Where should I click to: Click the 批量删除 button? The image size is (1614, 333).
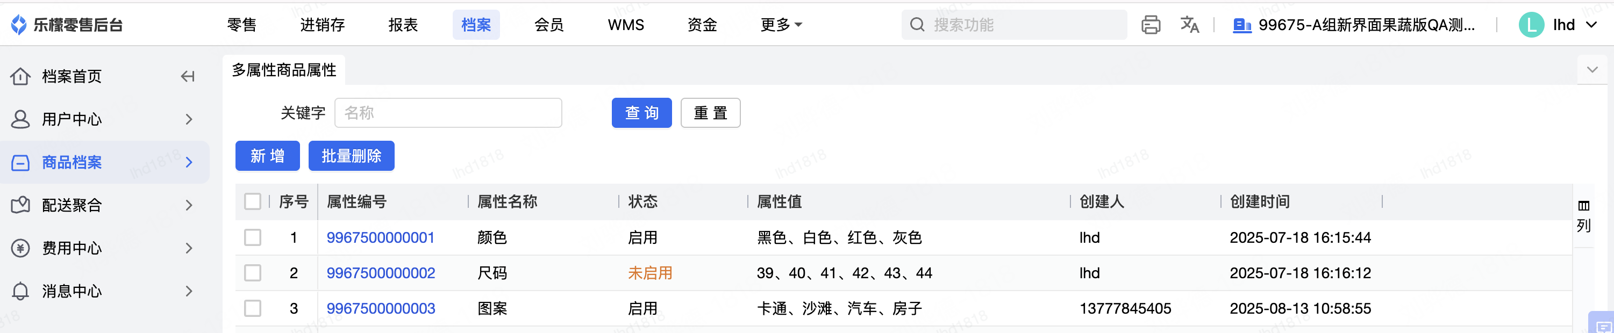pos(351,156)
